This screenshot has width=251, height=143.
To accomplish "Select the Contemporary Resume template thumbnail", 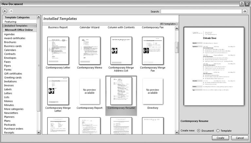I will [x=121, y=91].
